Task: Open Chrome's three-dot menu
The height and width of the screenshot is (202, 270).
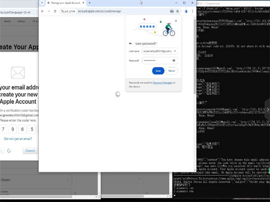Action: [192, 11]
